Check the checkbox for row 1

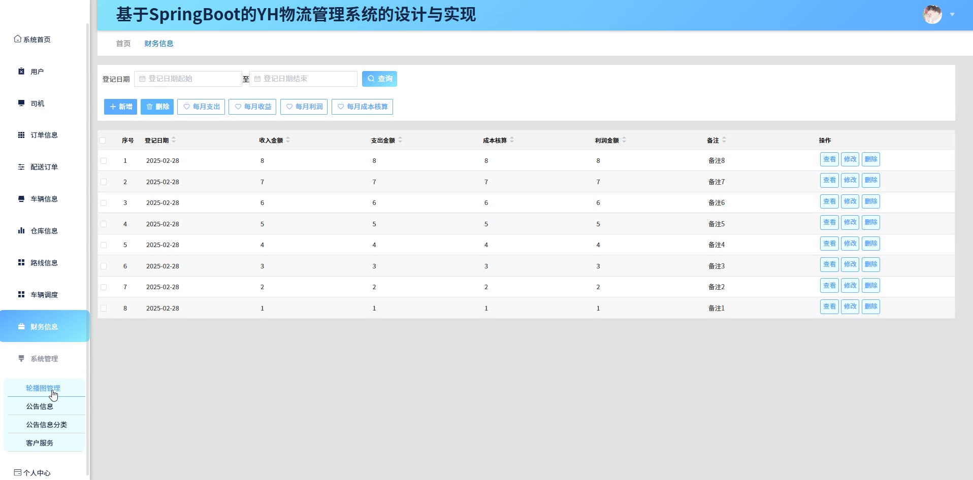[104, 161]
